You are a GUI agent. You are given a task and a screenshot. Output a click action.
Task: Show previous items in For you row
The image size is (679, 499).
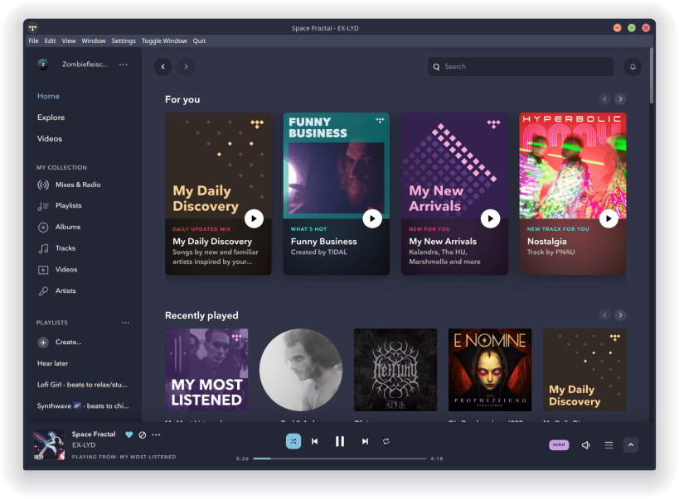click(x=604, y=99)
